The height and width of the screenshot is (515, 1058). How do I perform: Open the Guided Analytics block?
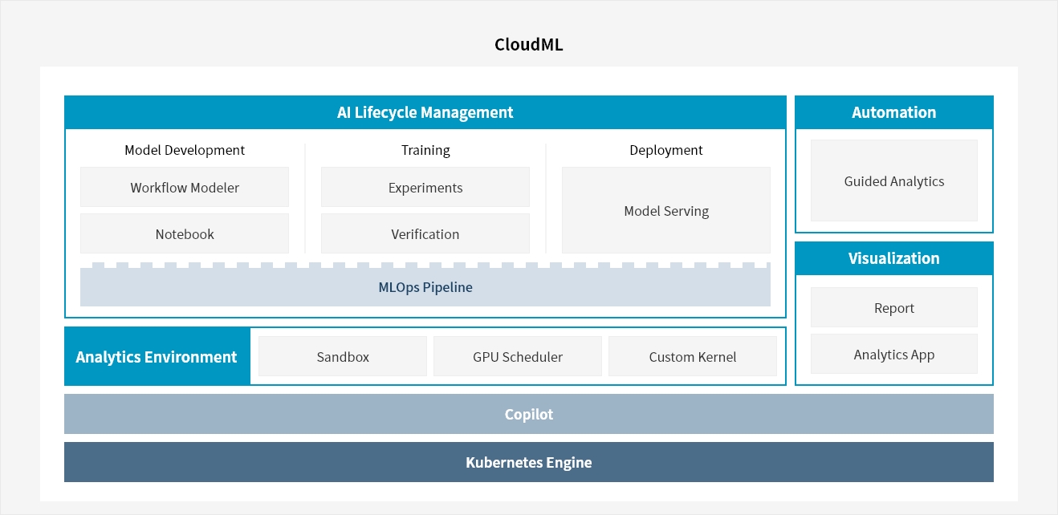(x=894, y=181)
